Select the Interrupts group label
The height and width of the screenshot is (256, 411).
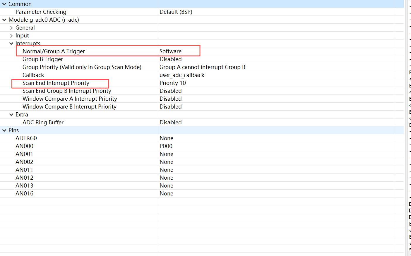pos(28,44)
